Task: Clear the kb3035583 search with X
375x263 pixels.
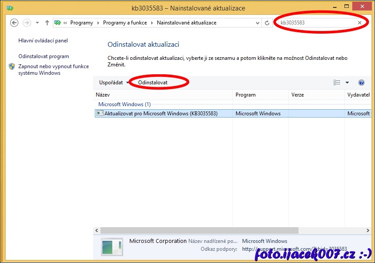Action: 360,23
